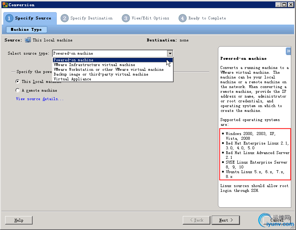The width and height of the screenshot is (296, 230).
Task: Click the 'Ubuntu Linux 5.x, 6.x, 7.x, 8.x' entry
Action: [x=253, y=174]
